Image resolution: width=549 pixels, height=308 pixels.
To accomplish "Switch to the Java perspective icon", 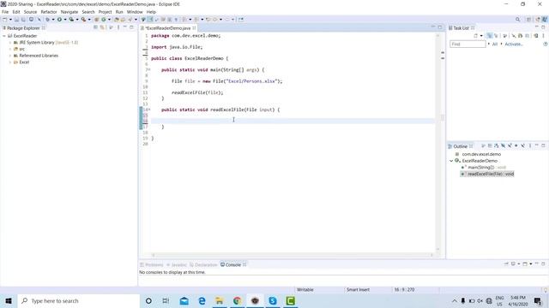I will pos(545,20).
